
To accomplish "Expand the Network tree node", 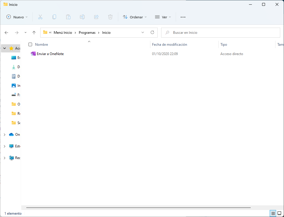I will (x=5, y=158).
